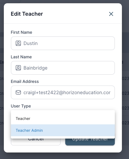The height and width of the screenshot is (159, 129).
Task: Click white dialog footer below the buttons
Action: pyautogui.click(x=63, y=149)
